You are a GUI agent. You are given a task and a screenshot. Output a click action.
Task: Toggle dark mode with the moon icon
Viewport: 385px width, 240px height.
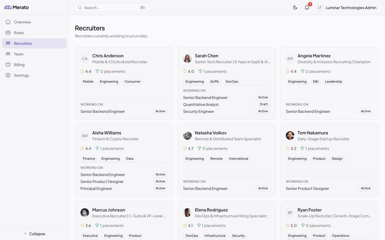(295, 7)
